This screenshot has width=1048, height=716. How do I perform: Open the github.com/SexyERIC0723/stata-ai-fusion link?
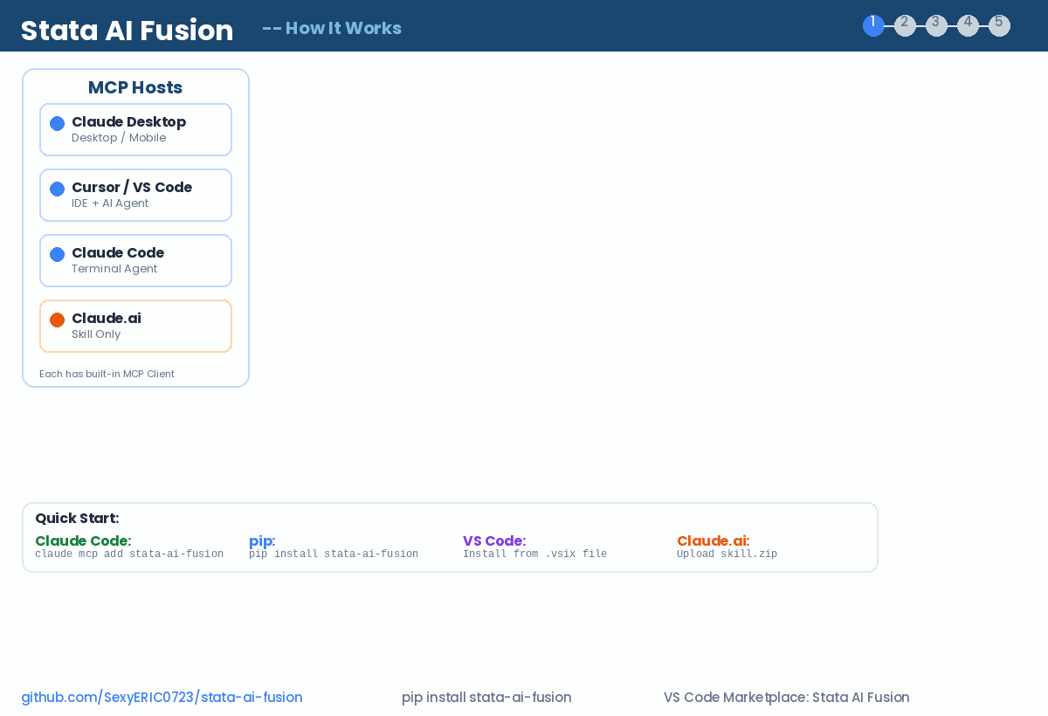click(x=162, y=698)
